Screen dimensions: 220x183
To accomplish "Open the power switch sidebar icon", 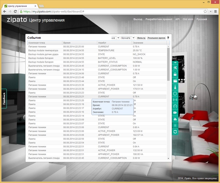I will (x=175, y=93).
